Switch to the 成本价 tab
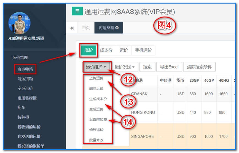This screenshot has width=239, height=153. click(106, 50)
